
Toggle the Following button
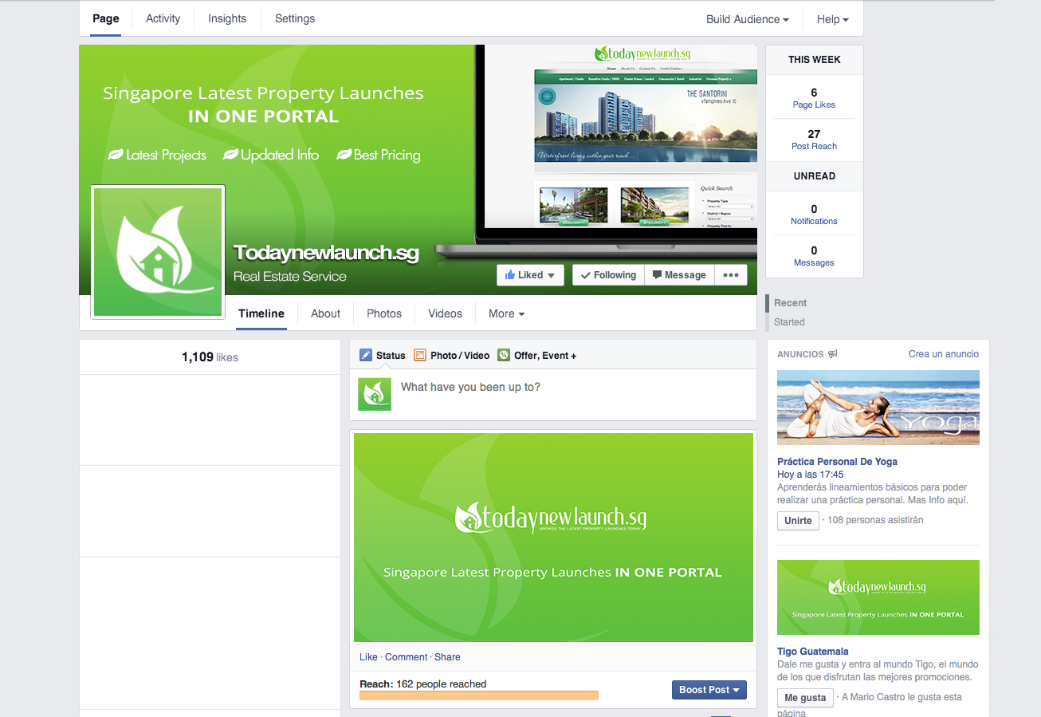(x=608, y=275)
